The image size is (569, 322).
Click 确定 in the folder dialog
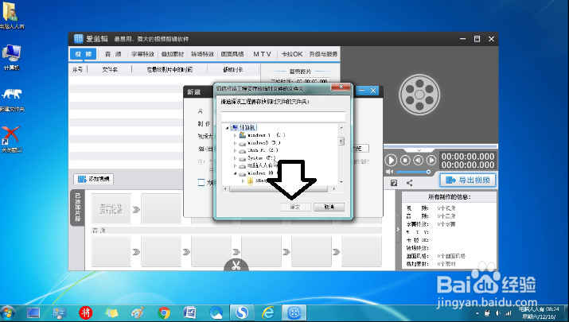295,207
